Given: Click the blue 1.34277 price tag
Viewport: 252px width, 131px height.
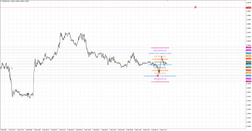Looking at the screenshot, I should [248, 76].
